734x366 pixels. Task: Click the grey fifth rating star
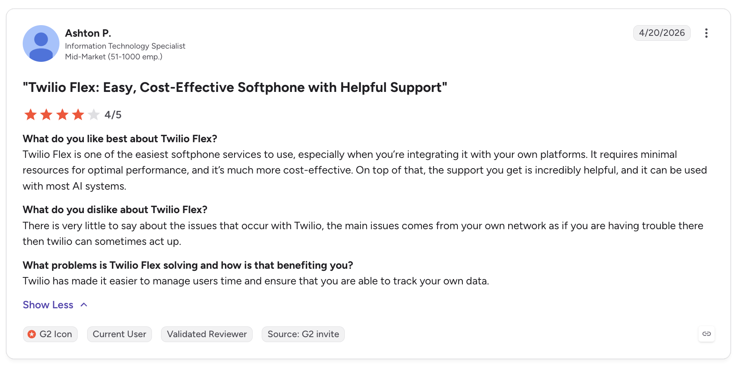(94, 115)
